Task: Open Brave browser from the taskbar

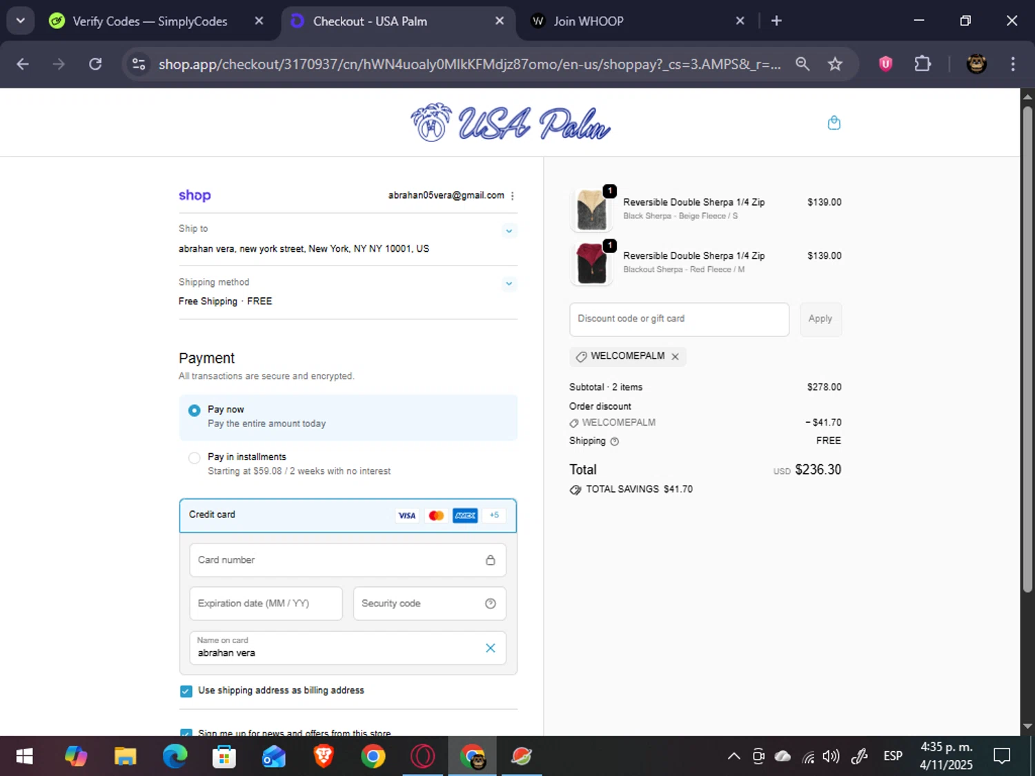Action: [x=323, y=757]
